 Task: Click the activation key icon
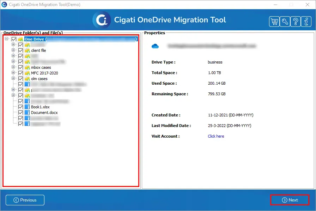[285, 22]
